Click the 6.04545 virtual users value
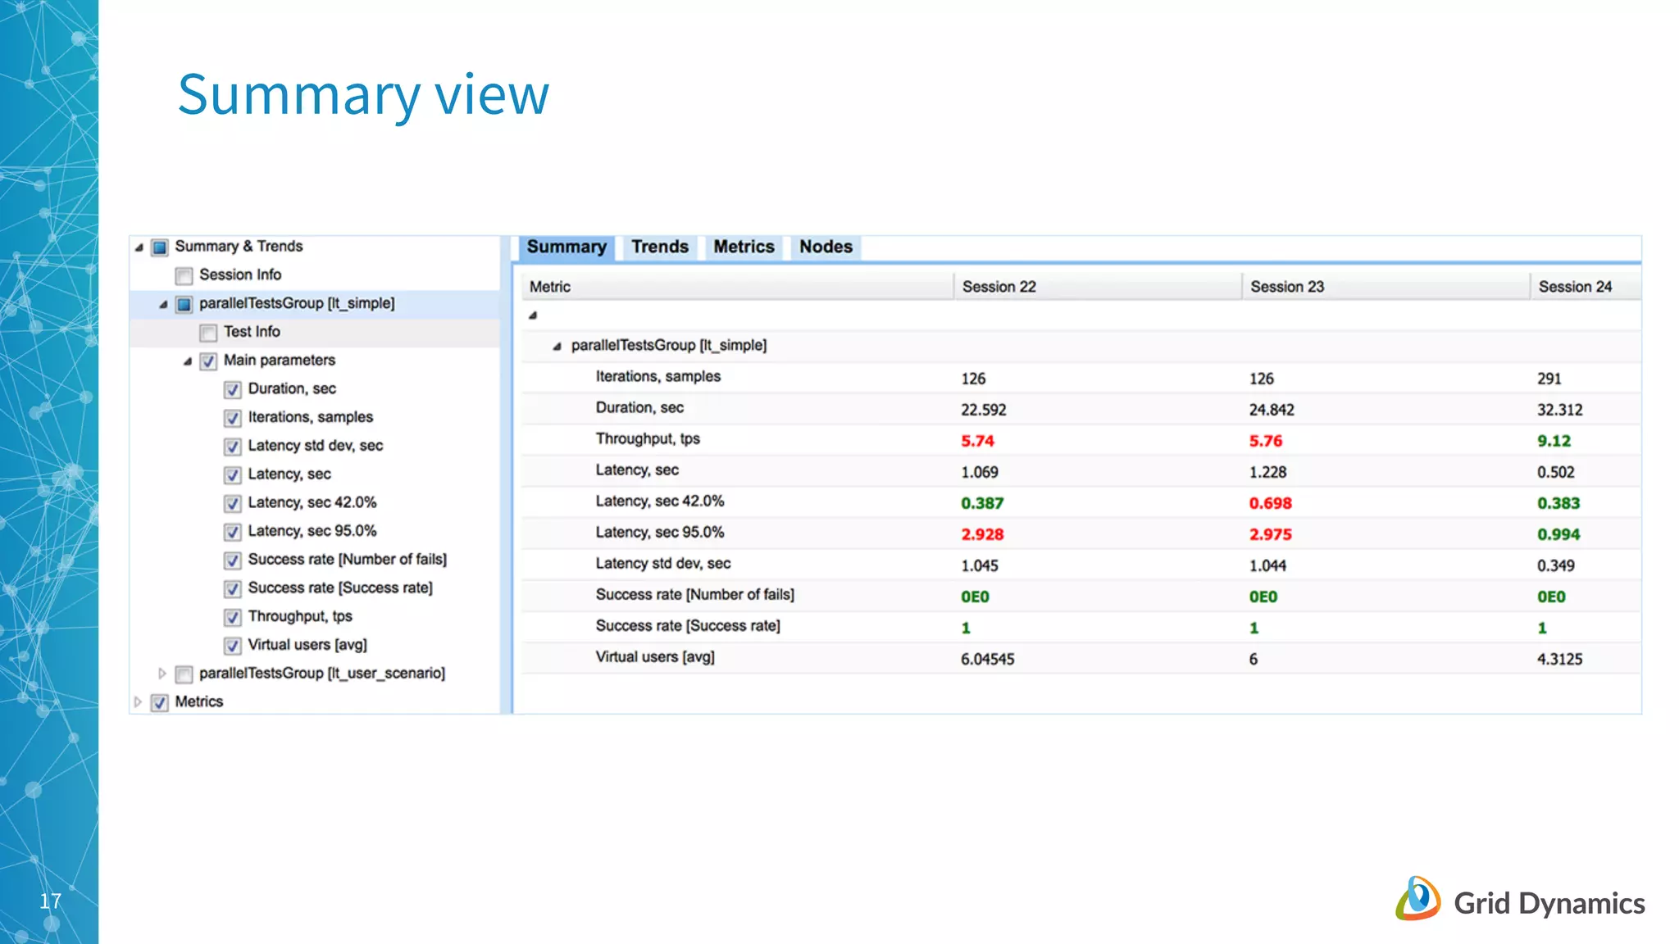The width and height of the screenshot is (1679, 944). click(987, 659)
